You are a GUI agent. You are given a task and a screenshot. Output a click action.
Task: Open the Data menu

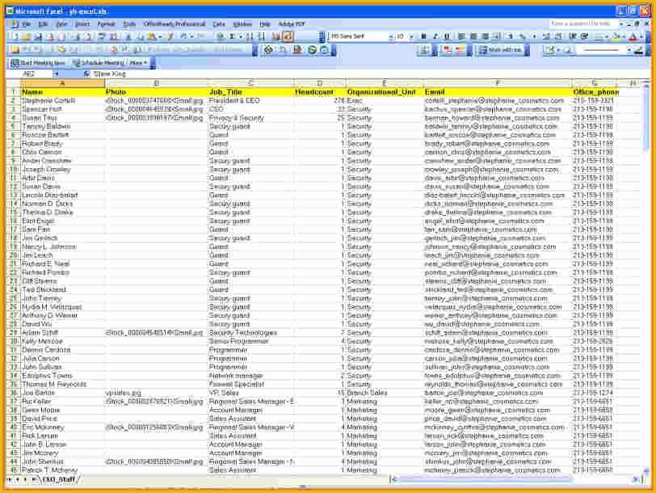pos(219,24)
